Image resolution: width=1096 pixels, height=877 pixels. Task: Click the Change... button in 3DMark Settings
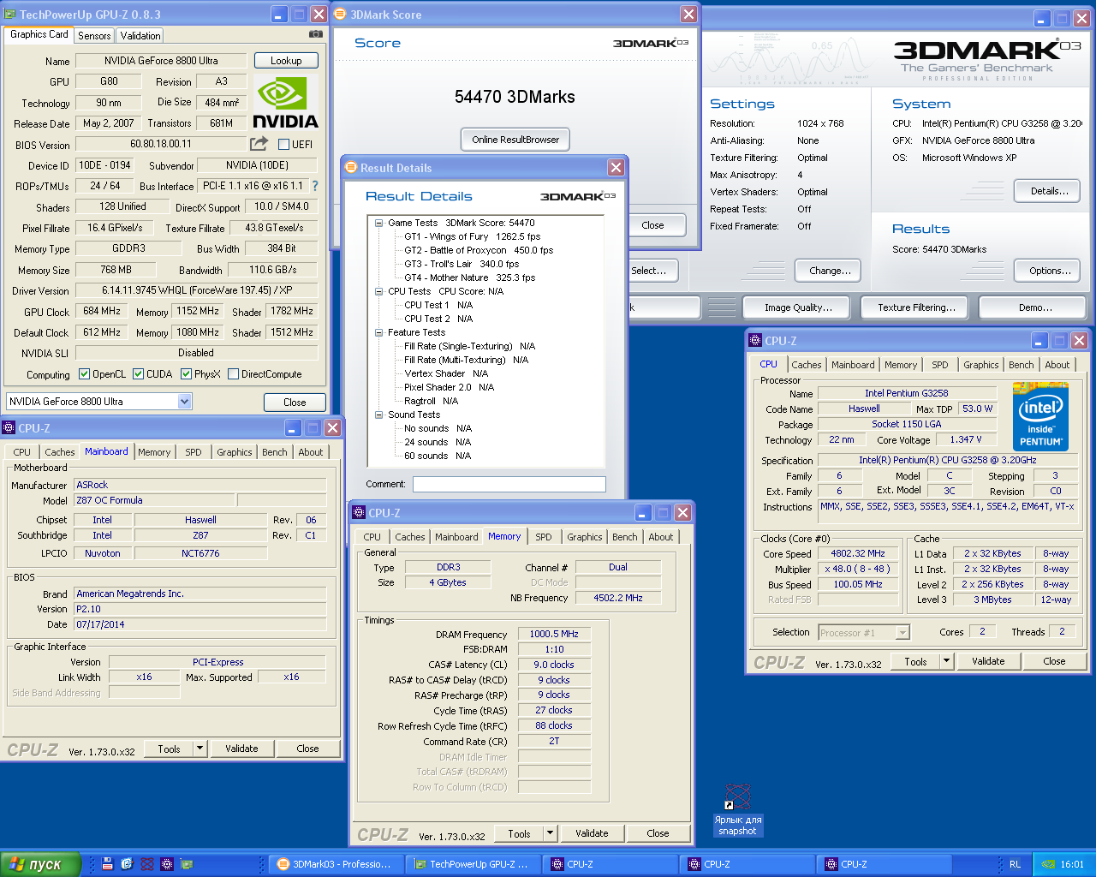click(830, 271)
